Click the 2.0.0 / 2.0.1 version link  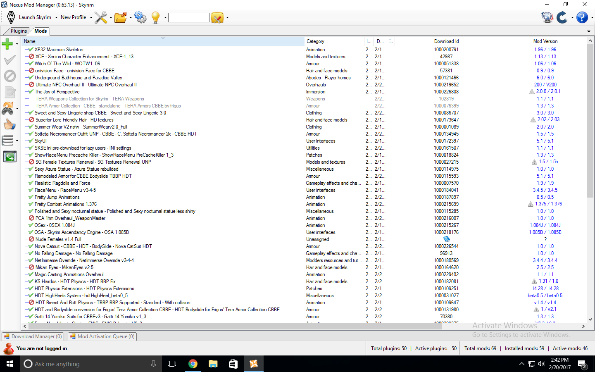tap(548, 92)
